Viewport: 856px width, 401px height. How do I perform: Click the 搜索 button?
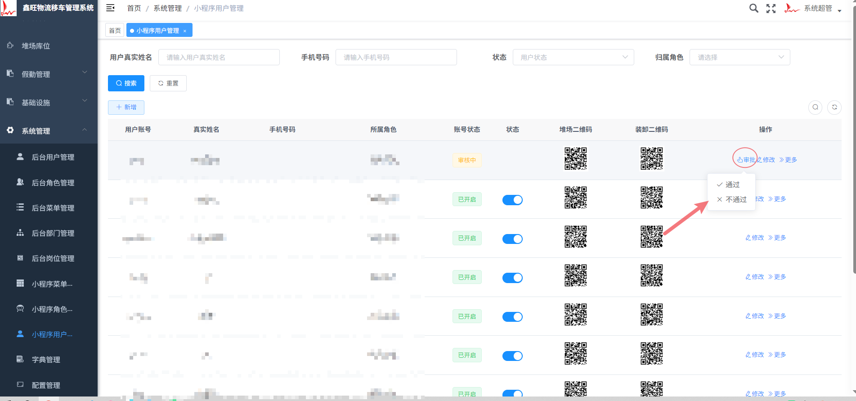click(x=126, y=83)
